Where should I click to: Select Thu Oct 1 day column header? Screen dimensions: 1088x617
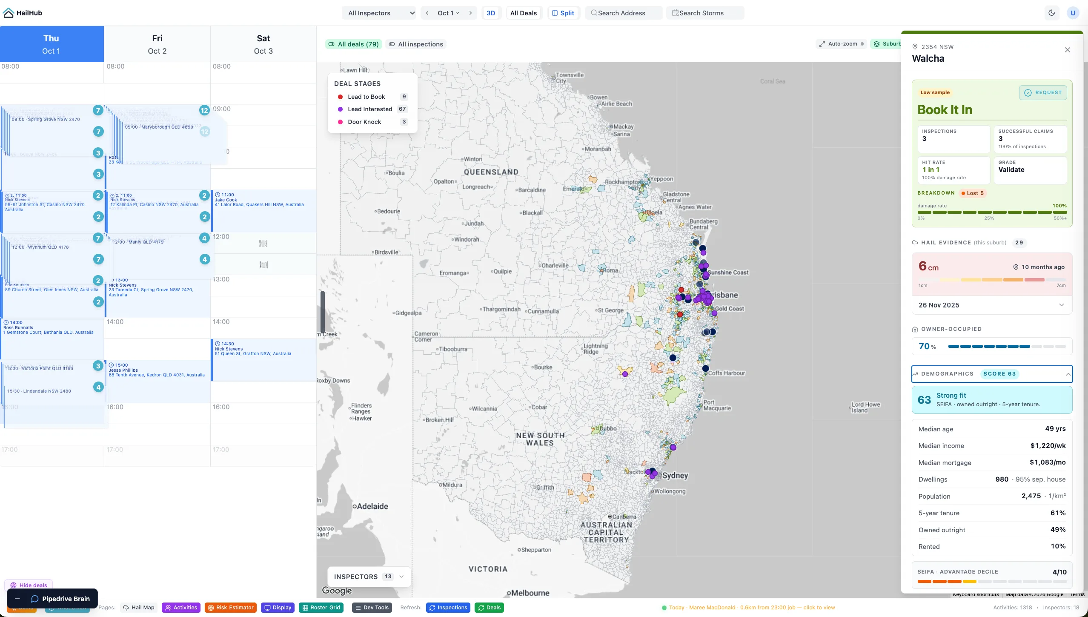(x=52, y=44)
